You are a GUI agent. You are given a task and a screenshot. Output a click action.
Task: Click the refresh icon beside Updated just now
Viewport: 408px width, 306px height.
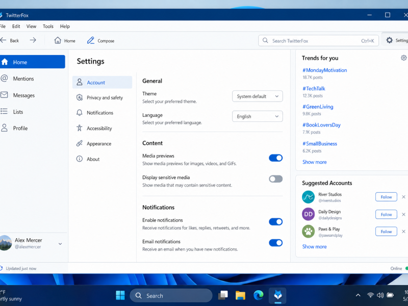click(x=1, y=268)
